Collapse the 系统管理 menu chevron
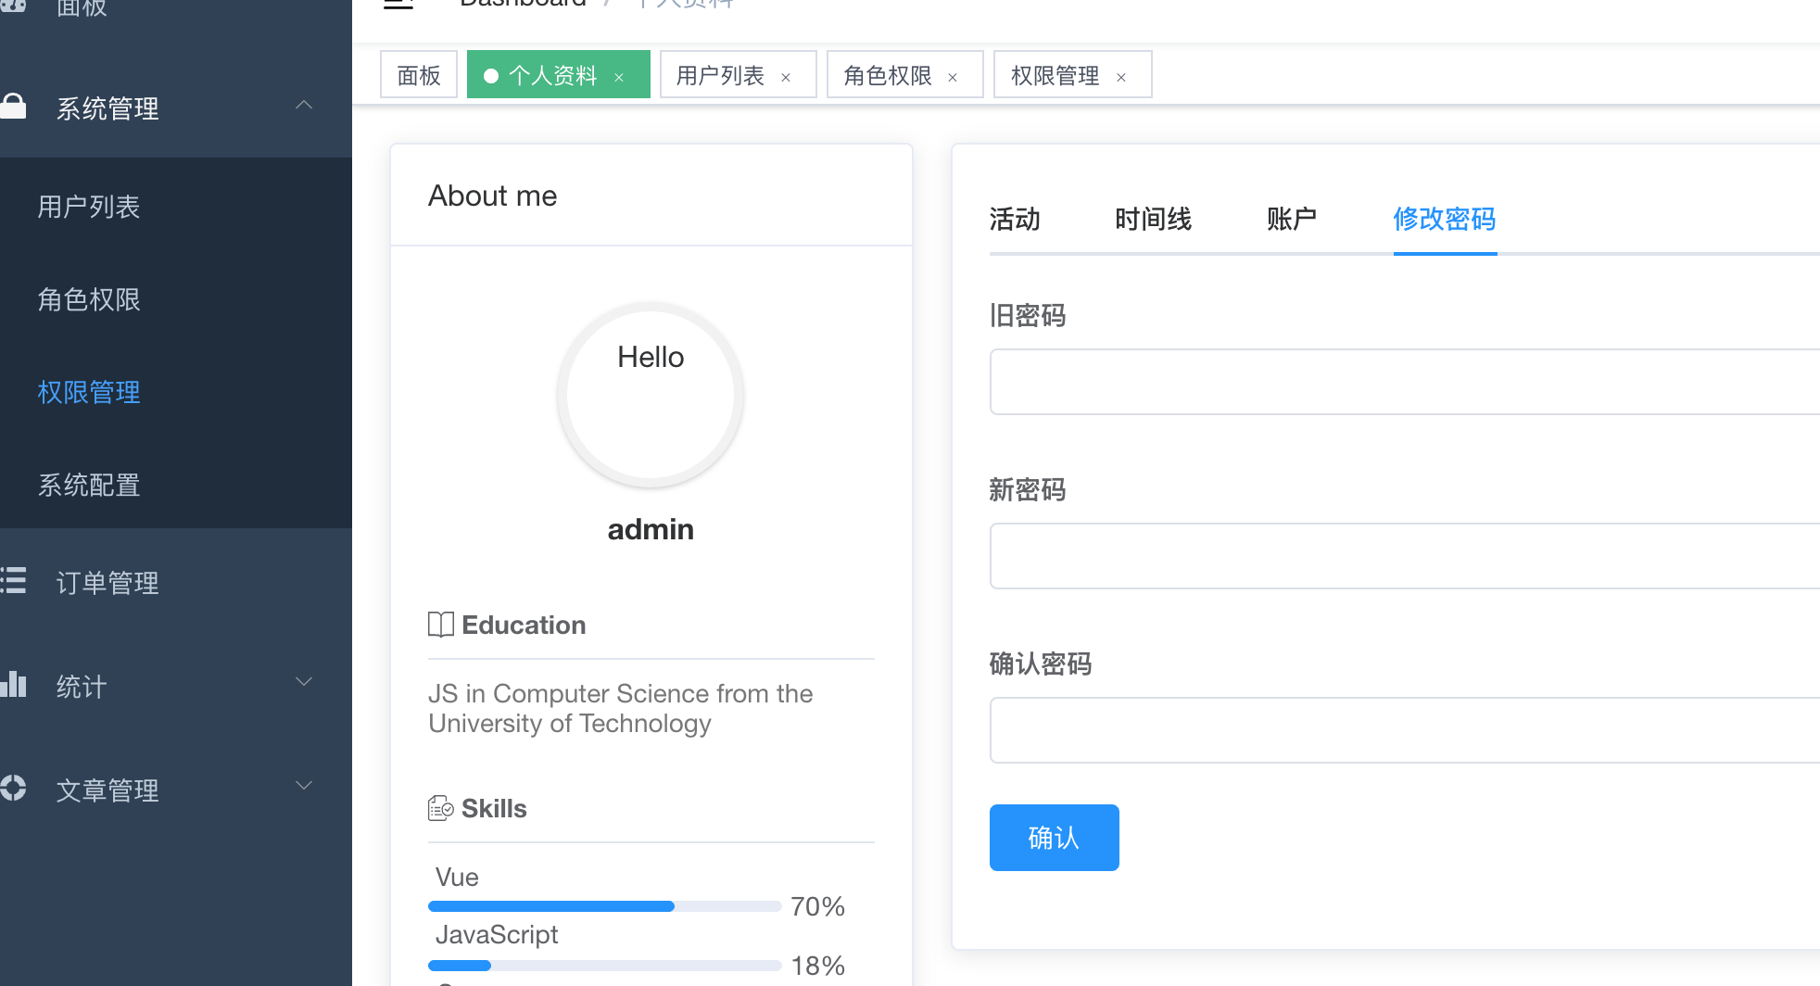Screen dimensions: 1820x986 point(304,106)
